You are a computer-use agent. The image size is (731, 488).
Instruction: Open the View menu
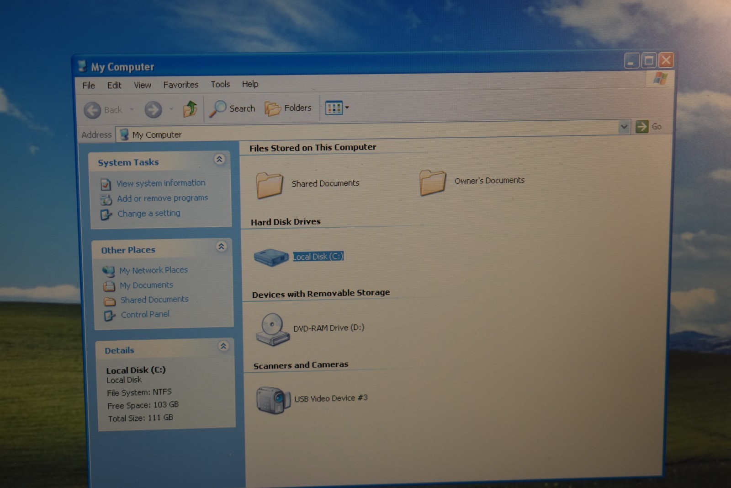(143, 85)
